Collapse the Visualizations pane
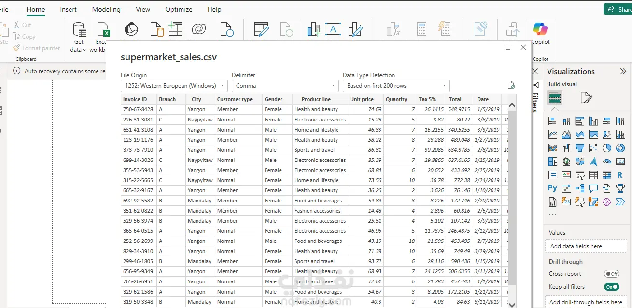The image size is (632, 308). point(623,71)
